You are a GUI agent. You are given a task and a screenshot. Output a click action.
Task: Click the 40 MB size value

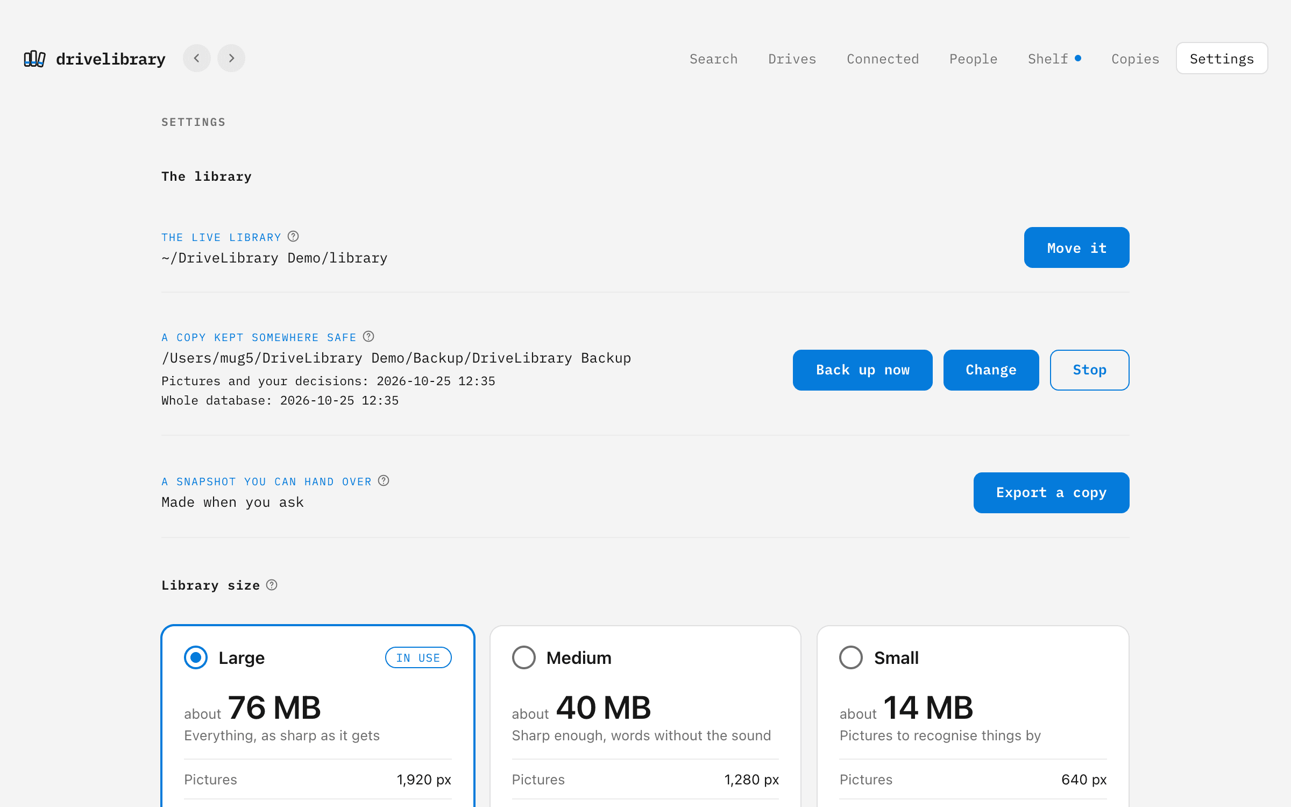[x=603, y=707]
